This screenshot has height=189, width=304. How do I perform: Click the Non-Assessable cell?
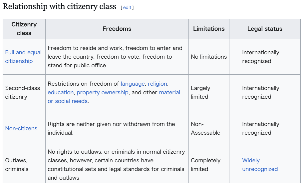tap(205, 128)
